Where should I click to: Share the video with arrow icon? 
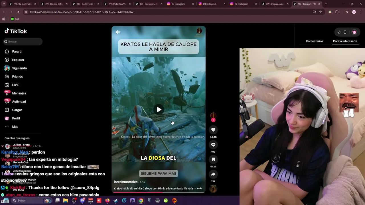213,174
